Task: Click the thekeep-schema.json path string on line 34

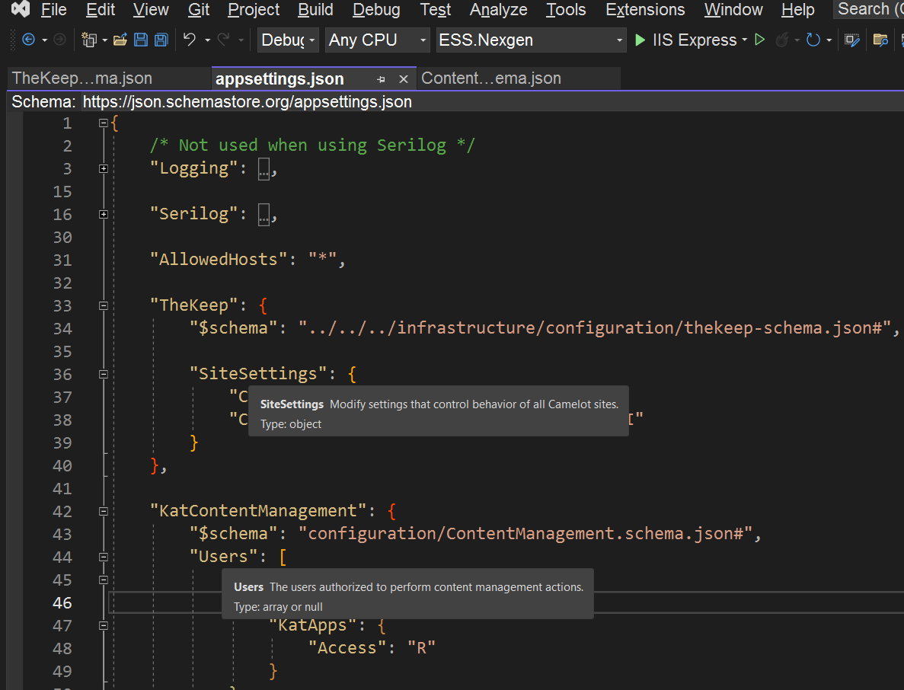Action: [594, 328]
